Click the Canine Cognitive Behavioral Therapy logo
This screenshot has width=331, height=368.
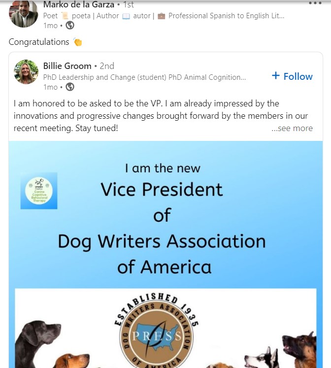click(x=39, y=191)
